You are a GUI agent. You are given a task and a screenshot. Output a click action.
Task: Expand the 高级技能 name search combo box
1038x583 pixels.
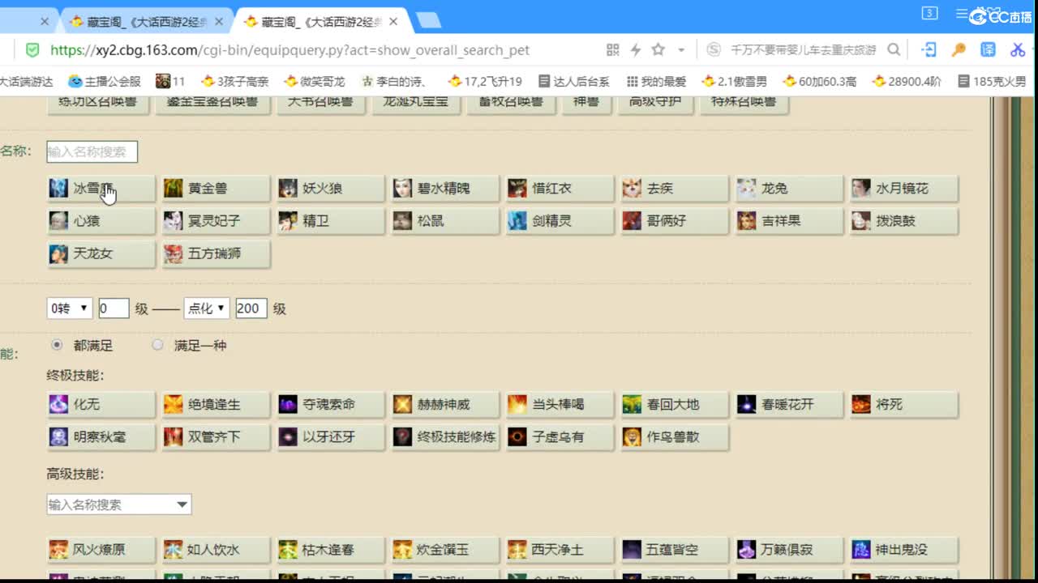(x=119, y=504)
